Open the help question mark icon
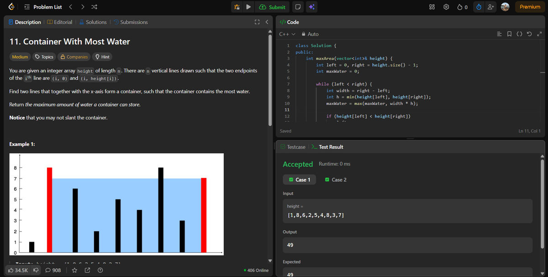 (x=100, y=270)
